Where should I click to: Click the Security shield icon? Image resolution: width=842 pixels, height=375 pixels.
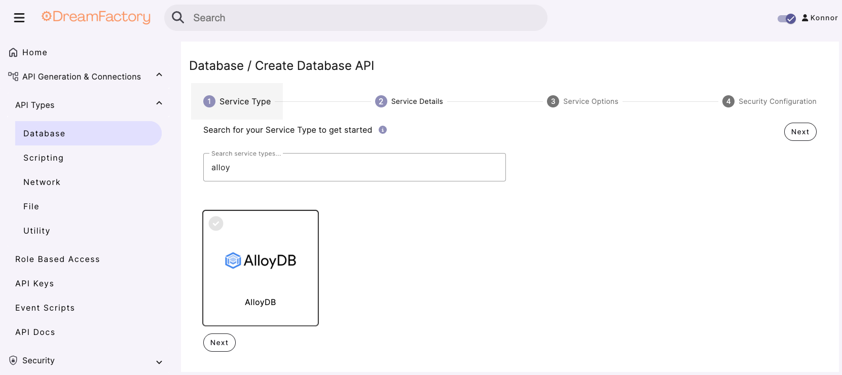[13, 360]
